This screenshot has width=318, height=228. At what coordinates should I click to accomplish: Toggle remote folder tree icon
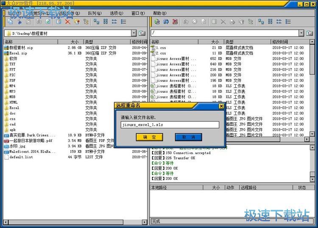(251, 22)
